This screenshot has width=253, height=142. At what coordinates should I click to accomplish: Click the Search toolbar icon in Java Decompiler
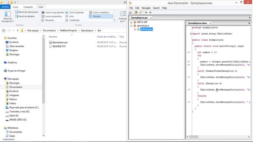(140, 13)
